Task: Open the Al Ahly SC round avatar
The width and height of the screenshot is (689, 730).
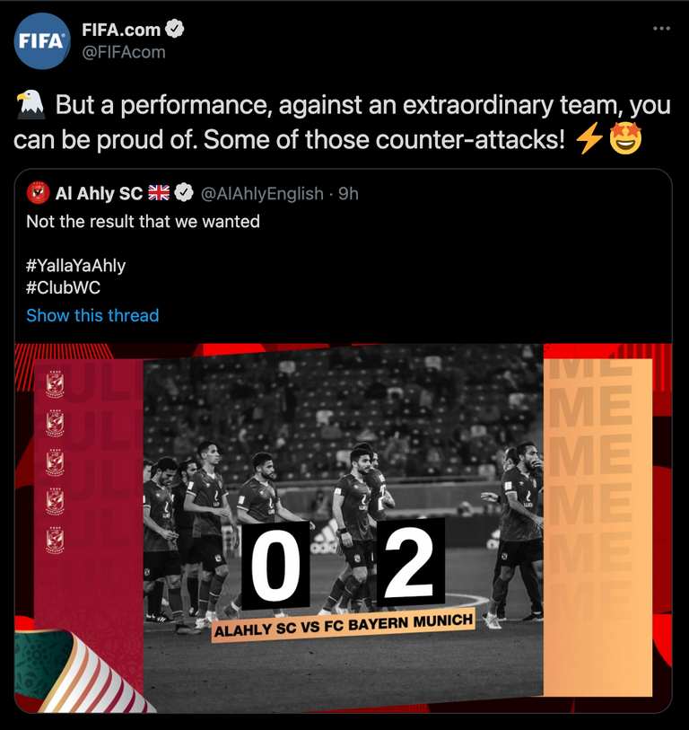Action: [x=39, y=193]
